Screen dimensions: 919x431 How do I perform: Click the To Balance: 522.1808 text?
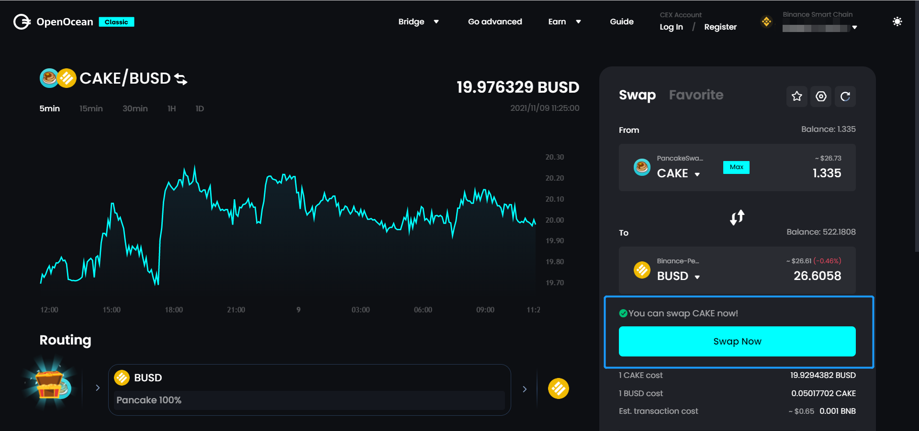tap(821, 232)
